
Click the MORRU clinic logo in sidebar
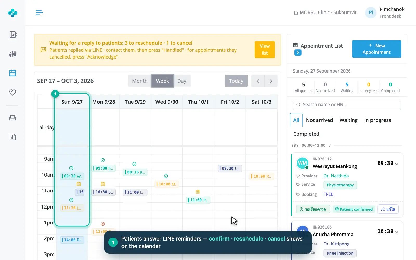[12, 13]
